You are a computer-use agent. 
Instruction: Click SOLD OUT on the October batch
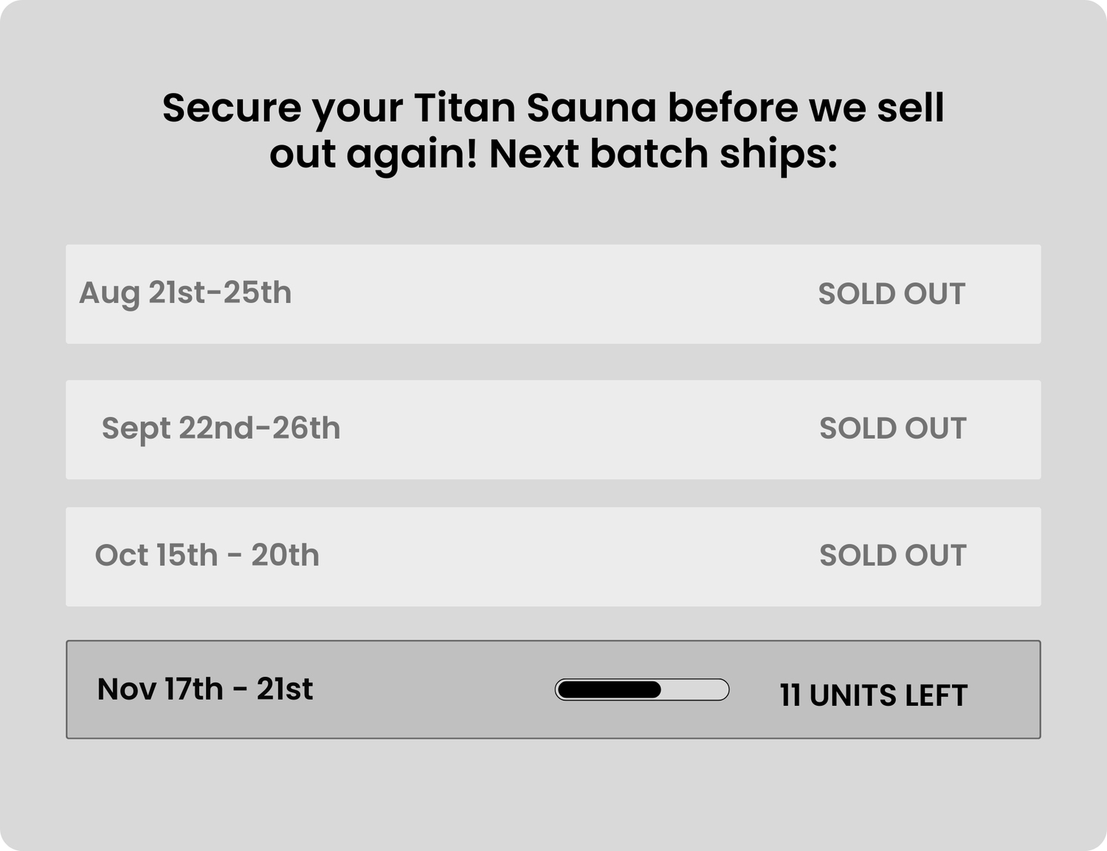[892, 555]
